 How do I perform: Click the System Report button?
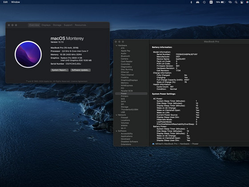60,70
